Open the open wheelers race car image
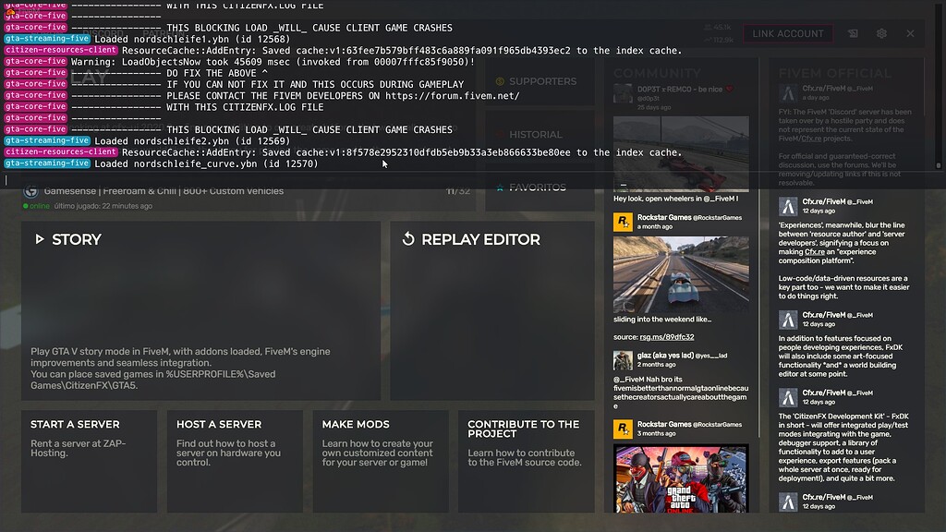The height and width of the screenshot is (532, 946). [681, 154]
